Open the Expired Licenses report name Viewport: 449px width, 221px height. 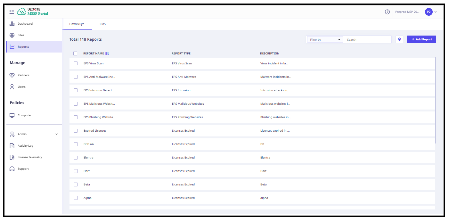95,131
